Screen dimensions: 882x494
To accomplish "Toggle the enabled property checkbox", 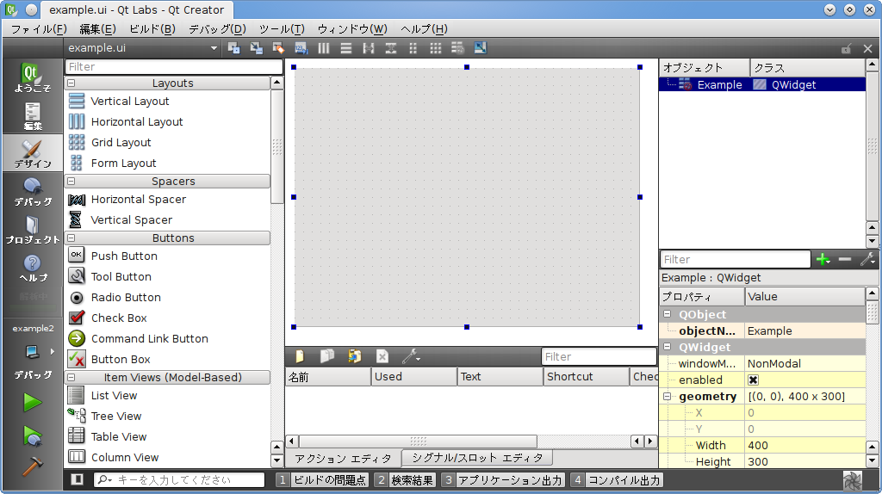I will [753, 380].
